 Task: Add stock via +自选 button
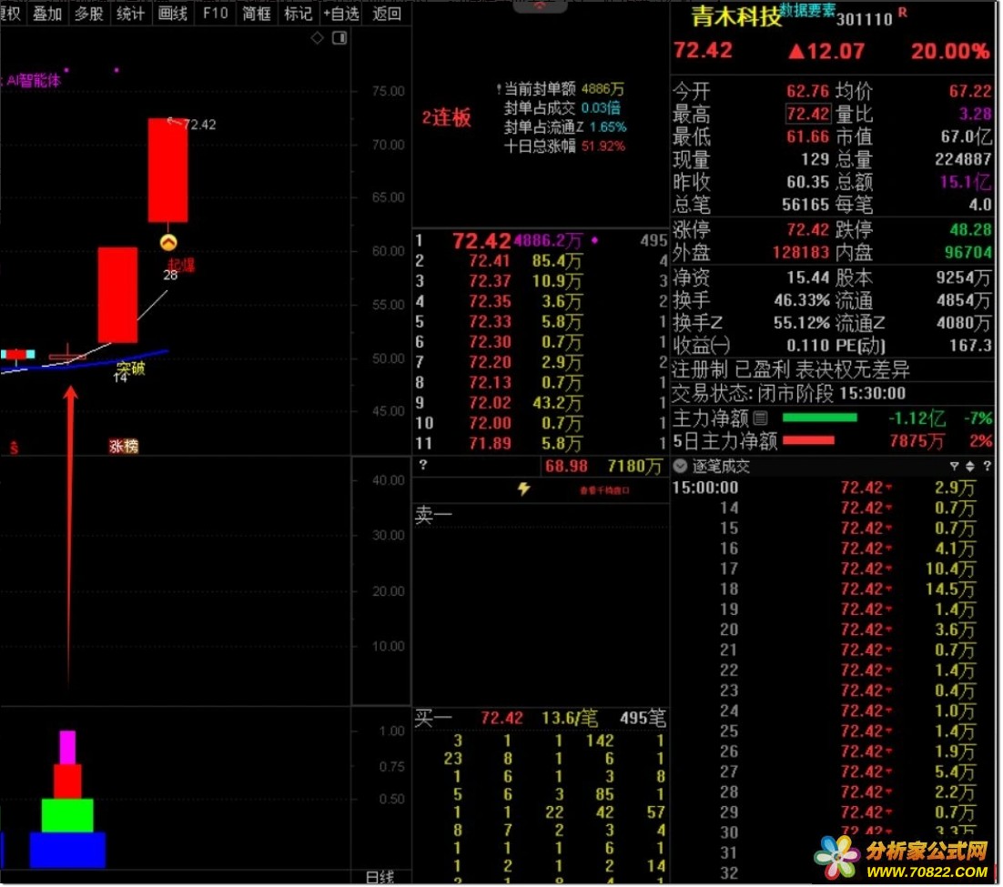[x=341, y=13]
